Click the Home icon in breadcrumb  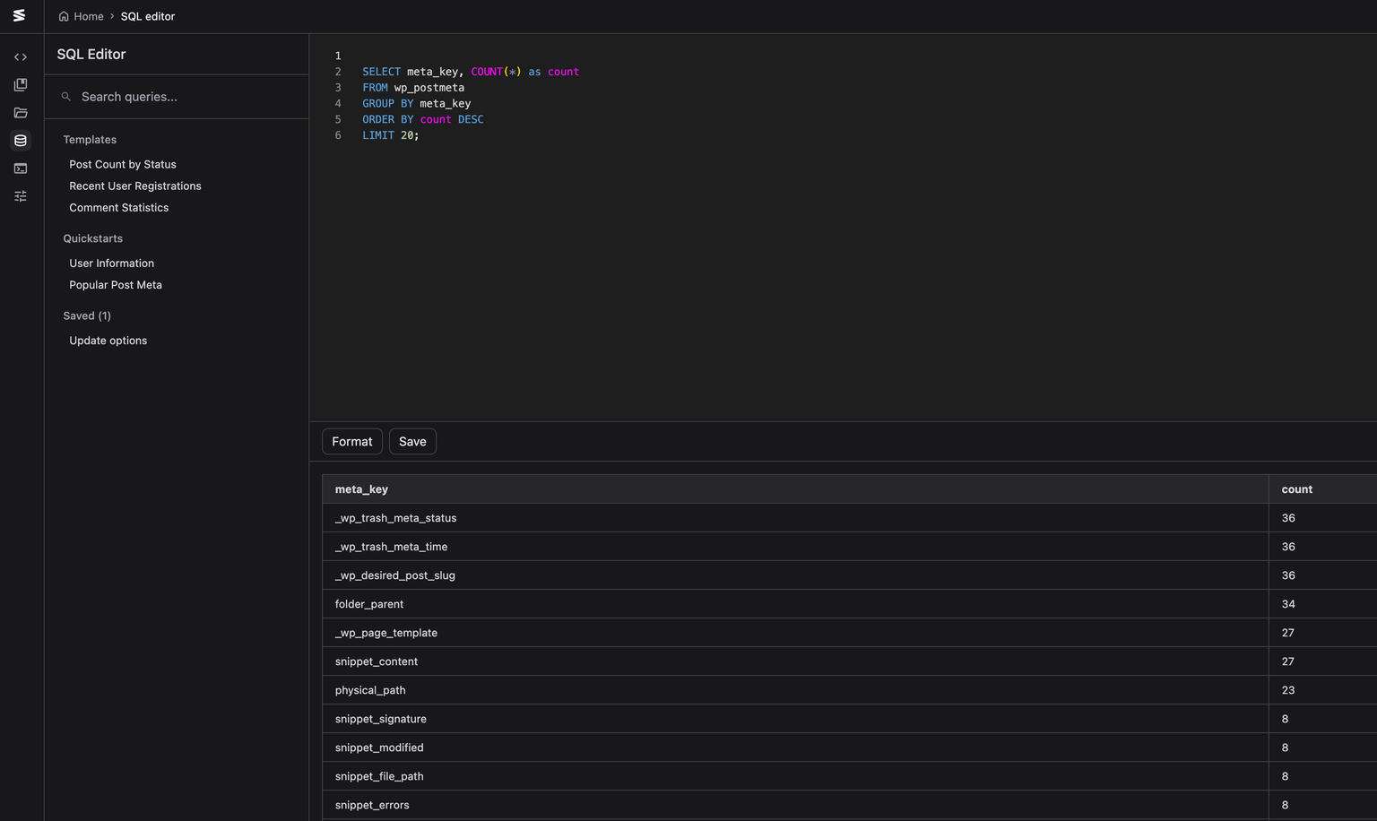point(64,16)
